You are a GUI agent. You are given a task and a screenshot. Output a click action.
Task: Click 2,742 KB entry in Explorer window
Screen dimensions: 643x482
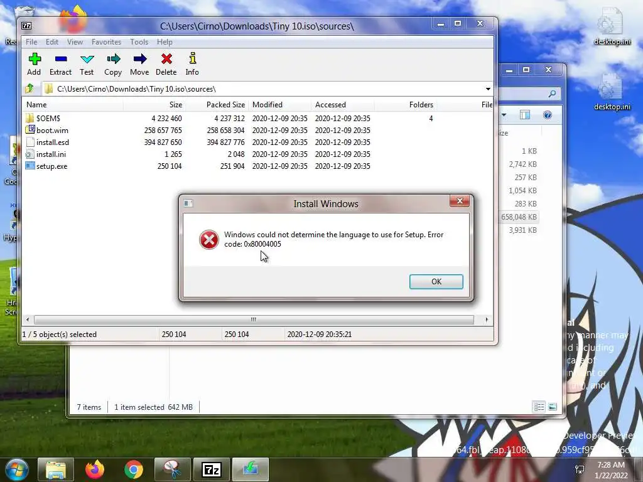tap(522, 164)
